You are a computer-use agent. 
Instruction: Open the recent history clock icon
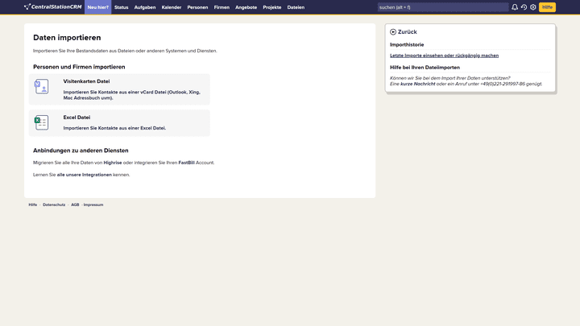click(x=524, y=7)
